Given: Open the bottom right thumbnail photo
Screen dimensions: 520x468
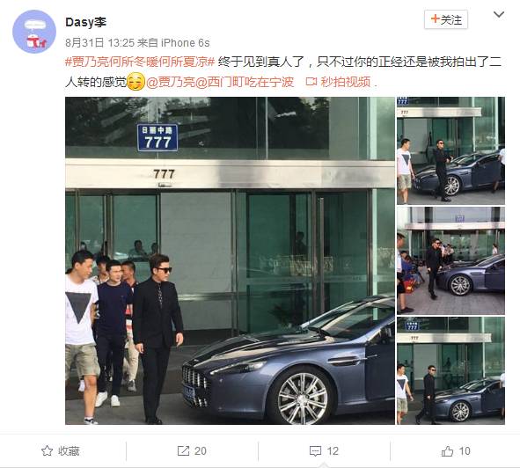Looking at the screenshot, I should [x=450, y=370].
